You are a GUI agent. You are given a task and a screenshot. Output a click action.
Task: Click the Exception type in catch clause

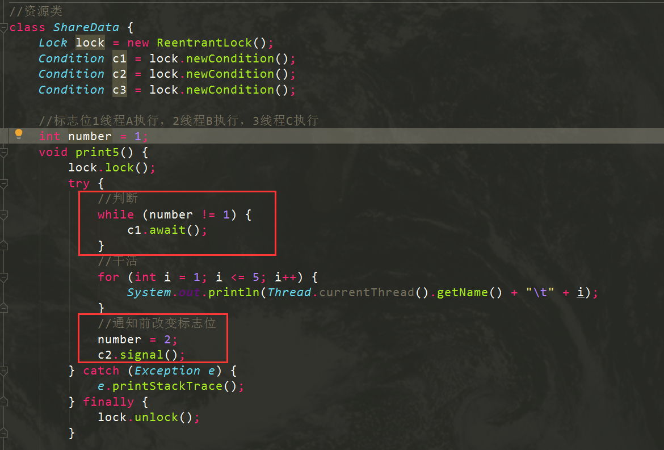pos(167,371)
